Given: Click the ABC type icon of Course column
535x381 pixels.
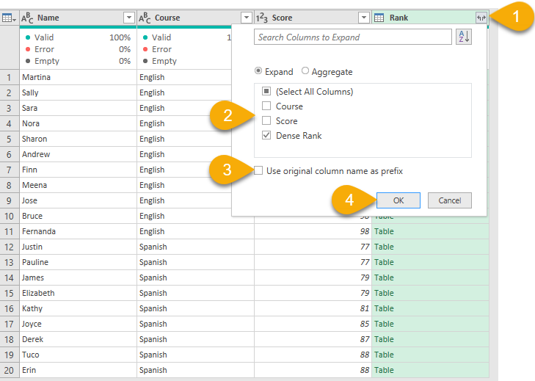Looking at the screenshot, I should pyautogui.click(x=145, y=18).
